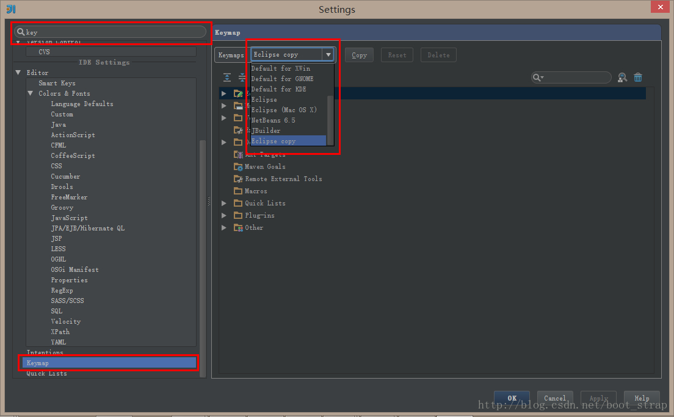
Task: Expand the first highlighted keymap tree row
Action: (224, 93)
